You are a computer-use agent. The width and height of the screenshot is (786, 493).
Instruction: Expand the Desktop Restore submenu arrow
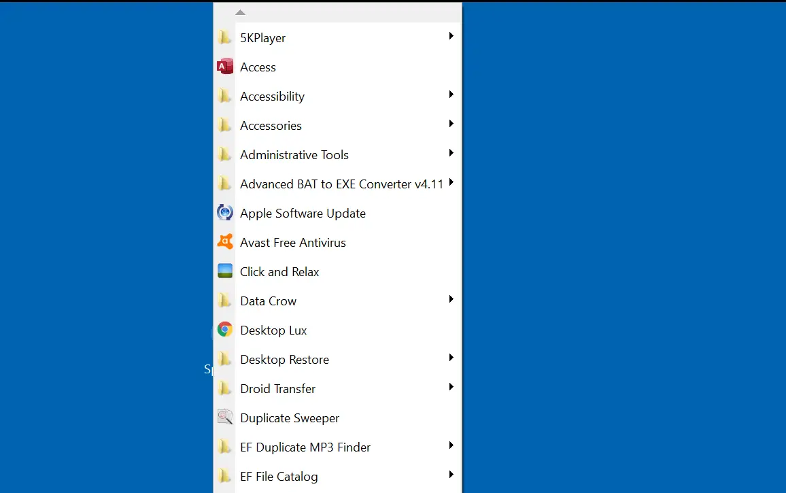coord(451,357)
